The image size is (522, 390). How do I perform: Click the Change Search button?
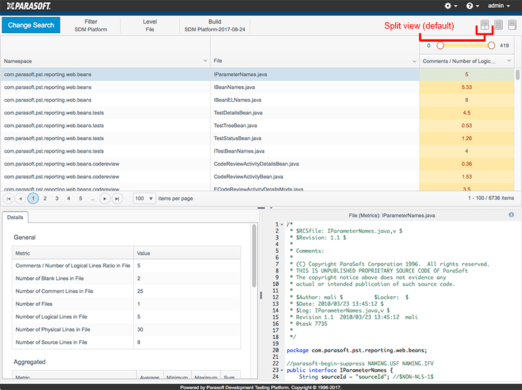[31, 25]
